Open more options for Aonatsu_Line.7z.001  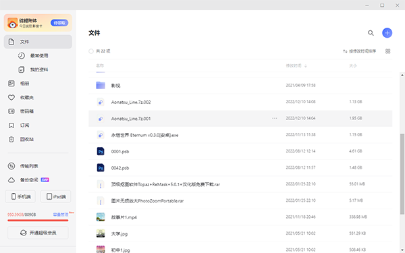pos(274,118)
